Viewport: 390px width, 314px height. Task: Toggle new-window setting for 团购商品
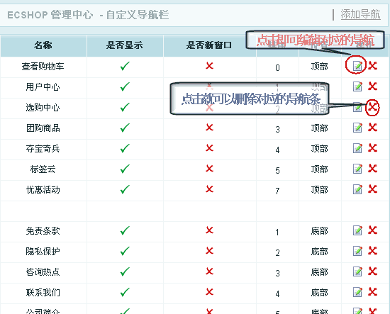point(209,128)
